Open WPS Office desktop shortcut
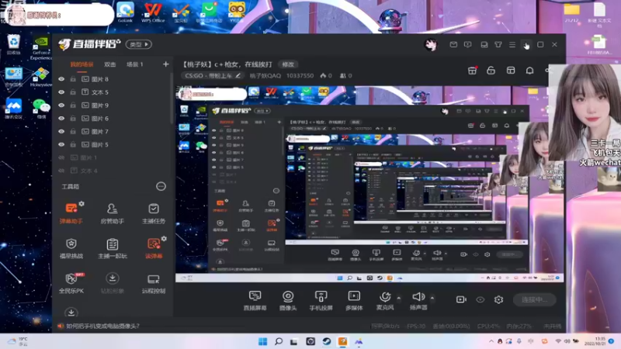621x349 pixels. [x=153, y=12]
